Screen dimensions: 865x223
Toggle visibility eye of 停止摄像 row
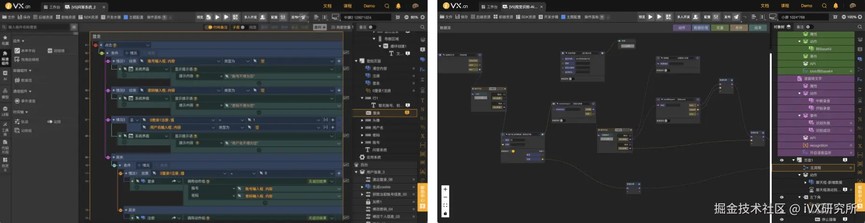click(781, 219)
